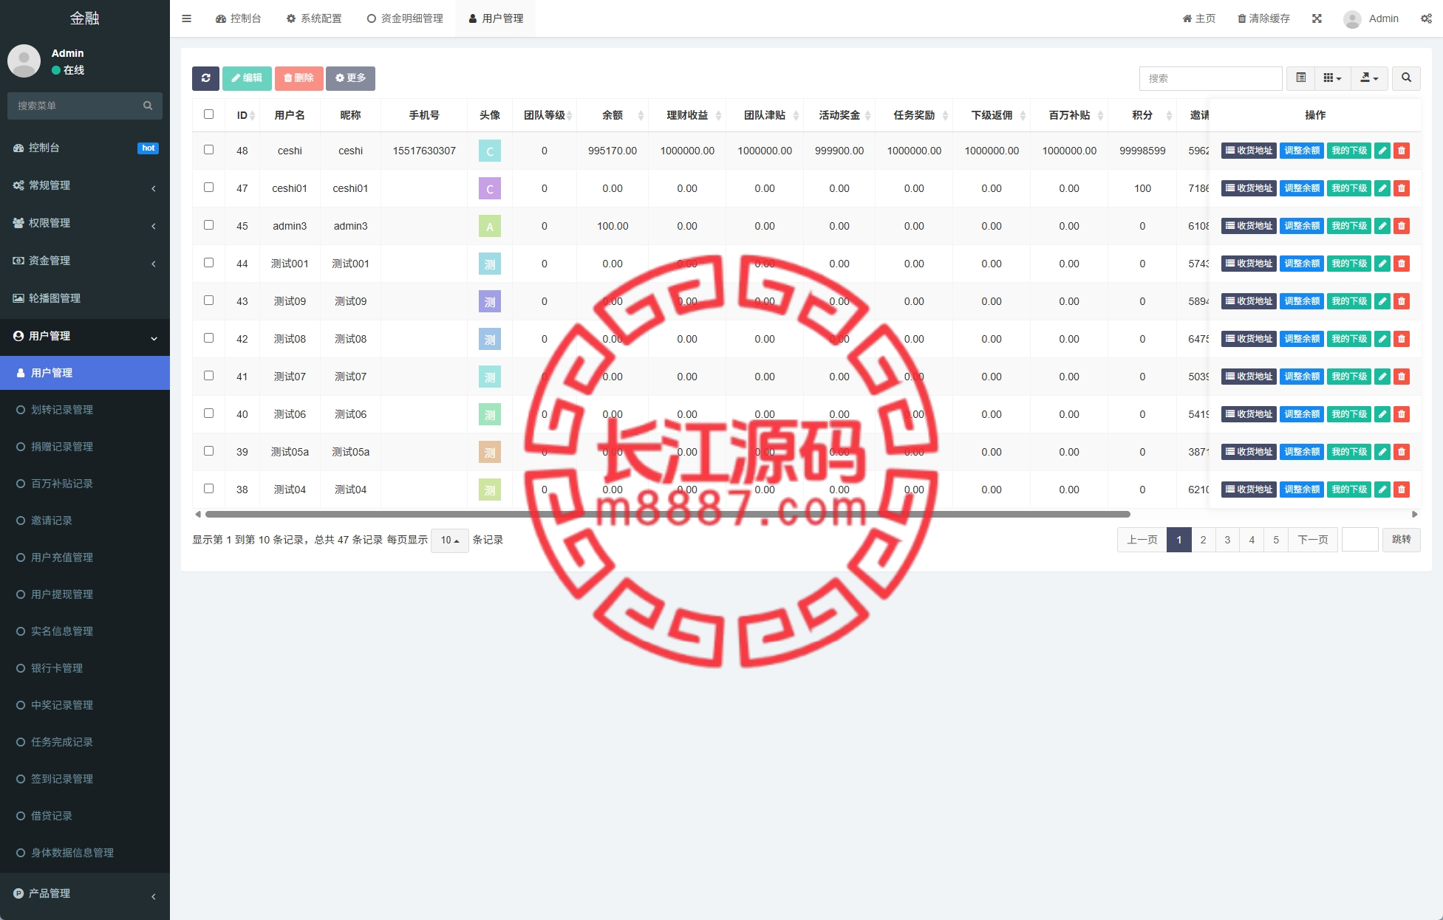
Task: Check the checkbox for user ID 47
Action: point(208,188)
